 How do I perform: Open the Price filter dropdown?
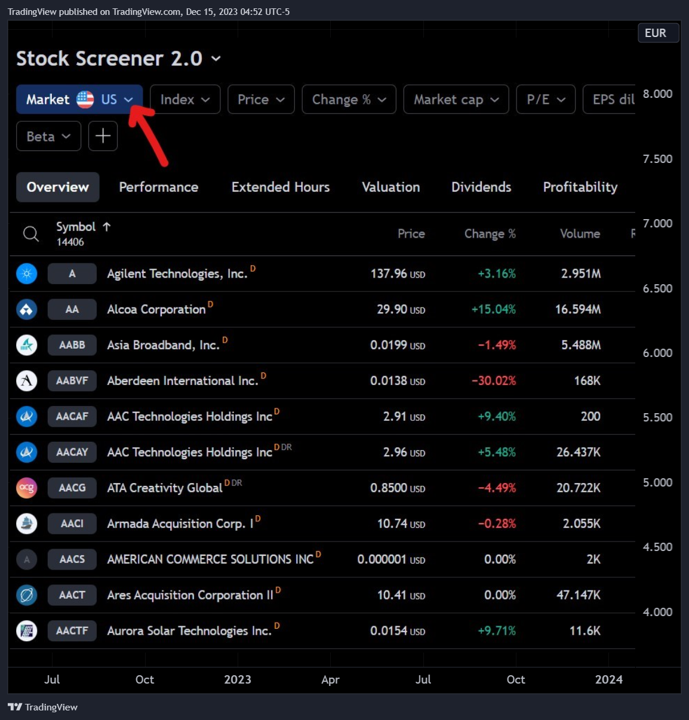261,99
